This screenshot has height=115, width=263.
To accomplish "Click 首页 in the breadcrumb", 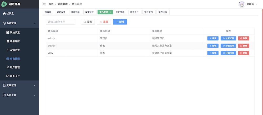I will point(51,4).
